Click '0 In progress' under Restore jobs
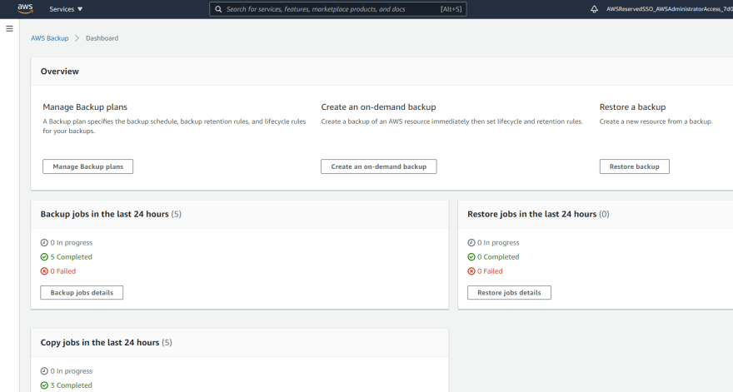 coord(498,242)
